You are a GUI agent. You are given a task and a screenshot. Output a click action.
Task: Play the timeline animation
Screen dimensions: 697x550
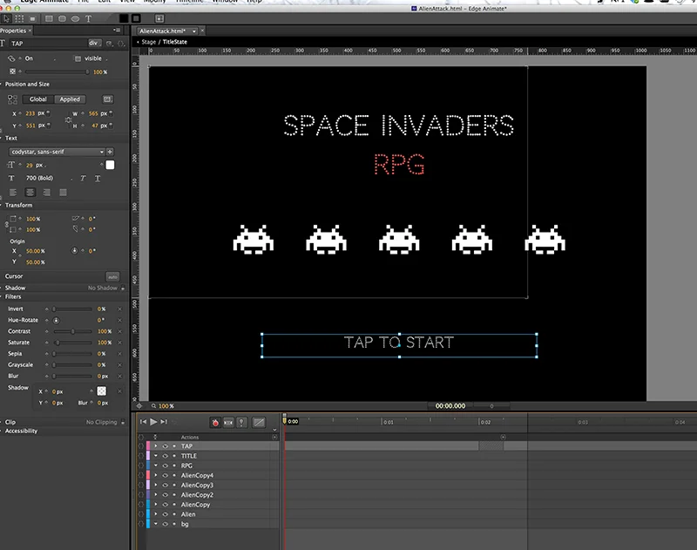pos(153,422)
